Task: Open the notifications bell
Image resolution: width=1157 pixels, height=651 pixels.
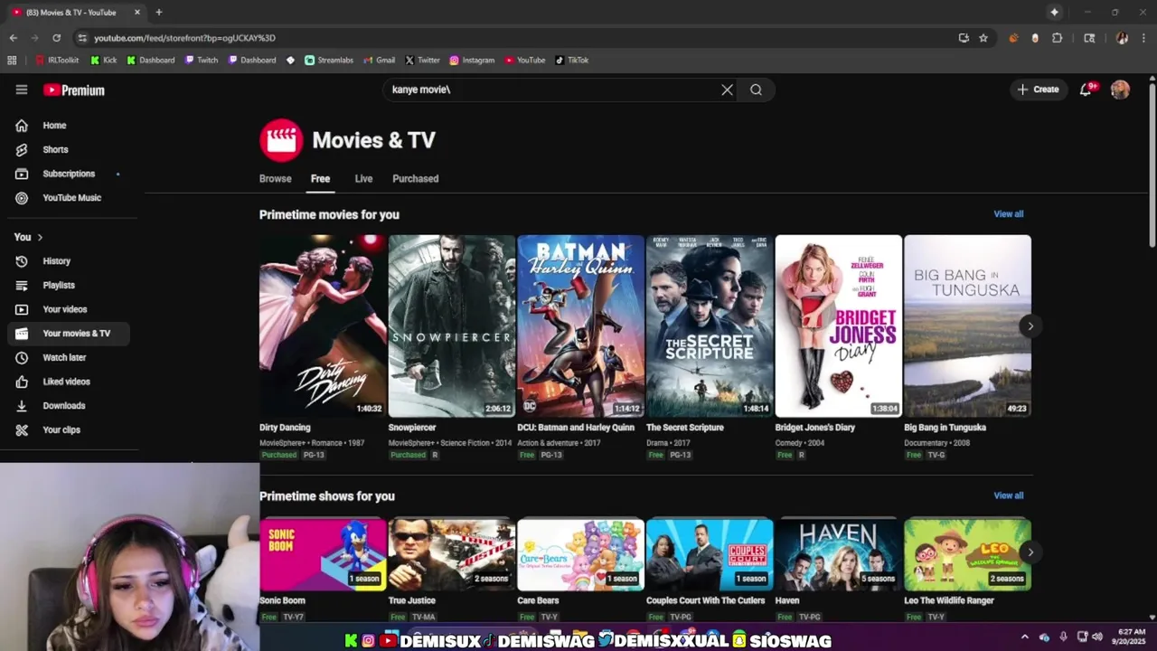Action: tap(1086, 90)
